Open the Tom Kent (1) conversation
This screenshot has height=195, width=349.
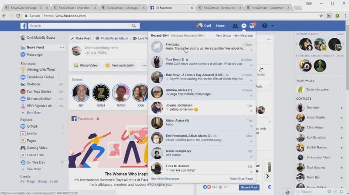pos(202,62)
